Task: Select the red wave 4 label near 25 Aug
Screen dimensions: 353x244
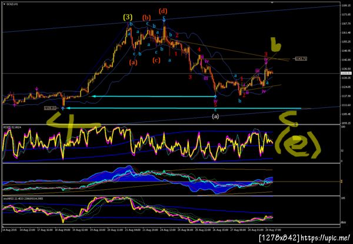Action: click(x=199, y=50)
